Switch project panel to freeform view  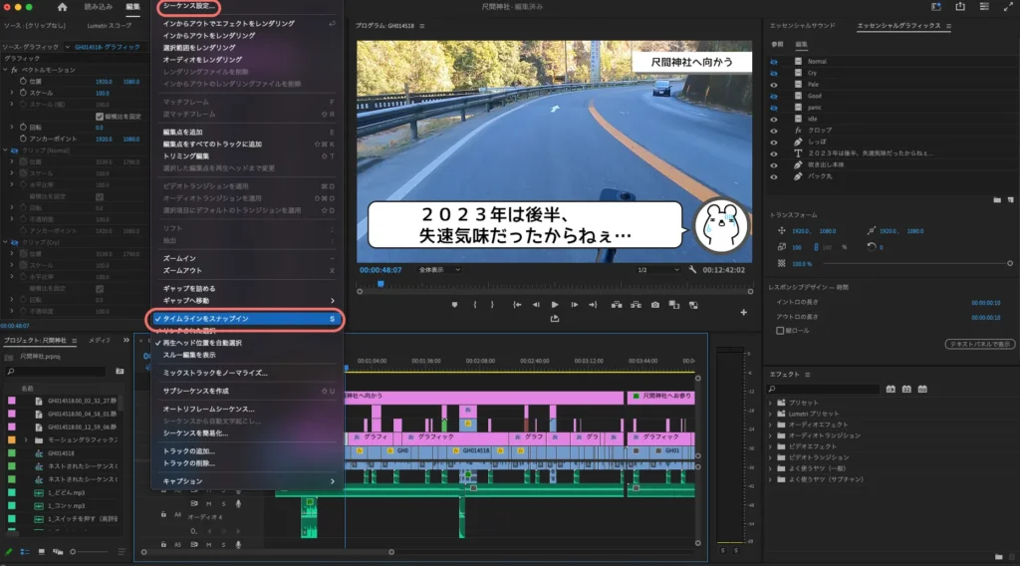[58, 552]
